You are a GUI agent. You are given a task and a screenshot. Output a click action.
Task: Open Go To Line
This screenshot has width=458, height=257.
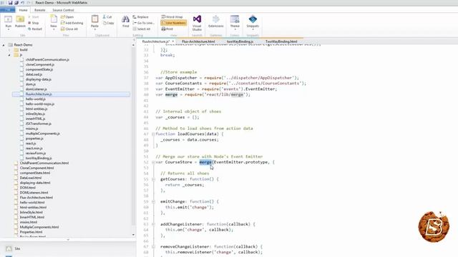[x=143, y=23]
